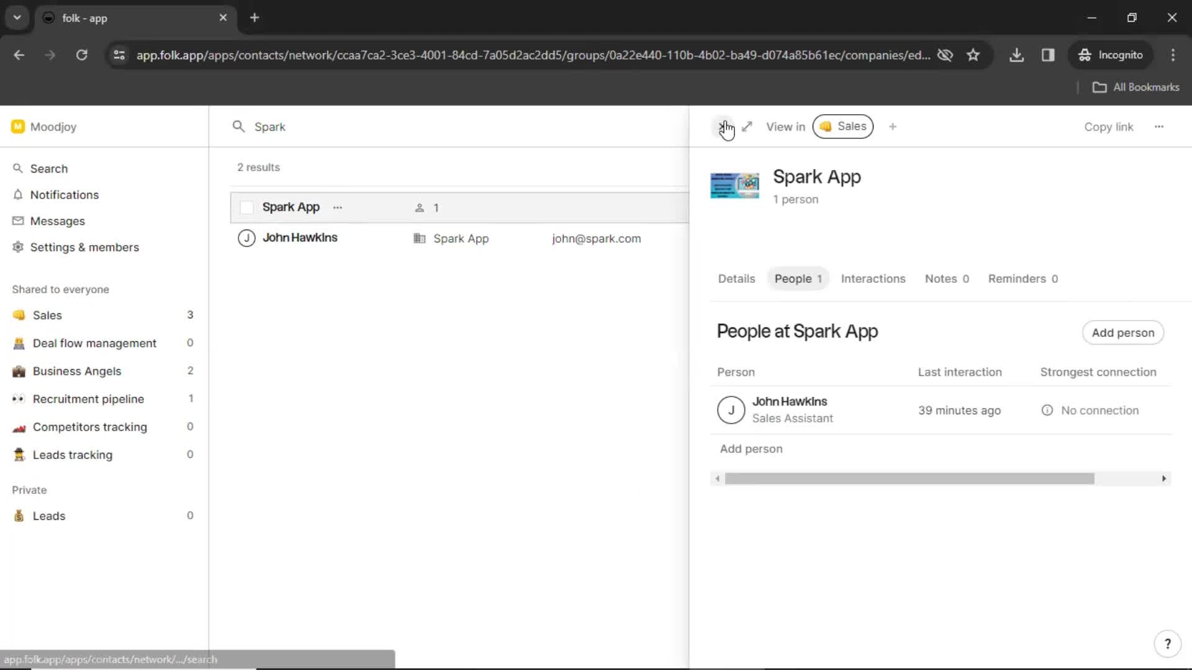Click the Incognito indicator
The image size is (1192, 670).
(x=1110, y=55)
